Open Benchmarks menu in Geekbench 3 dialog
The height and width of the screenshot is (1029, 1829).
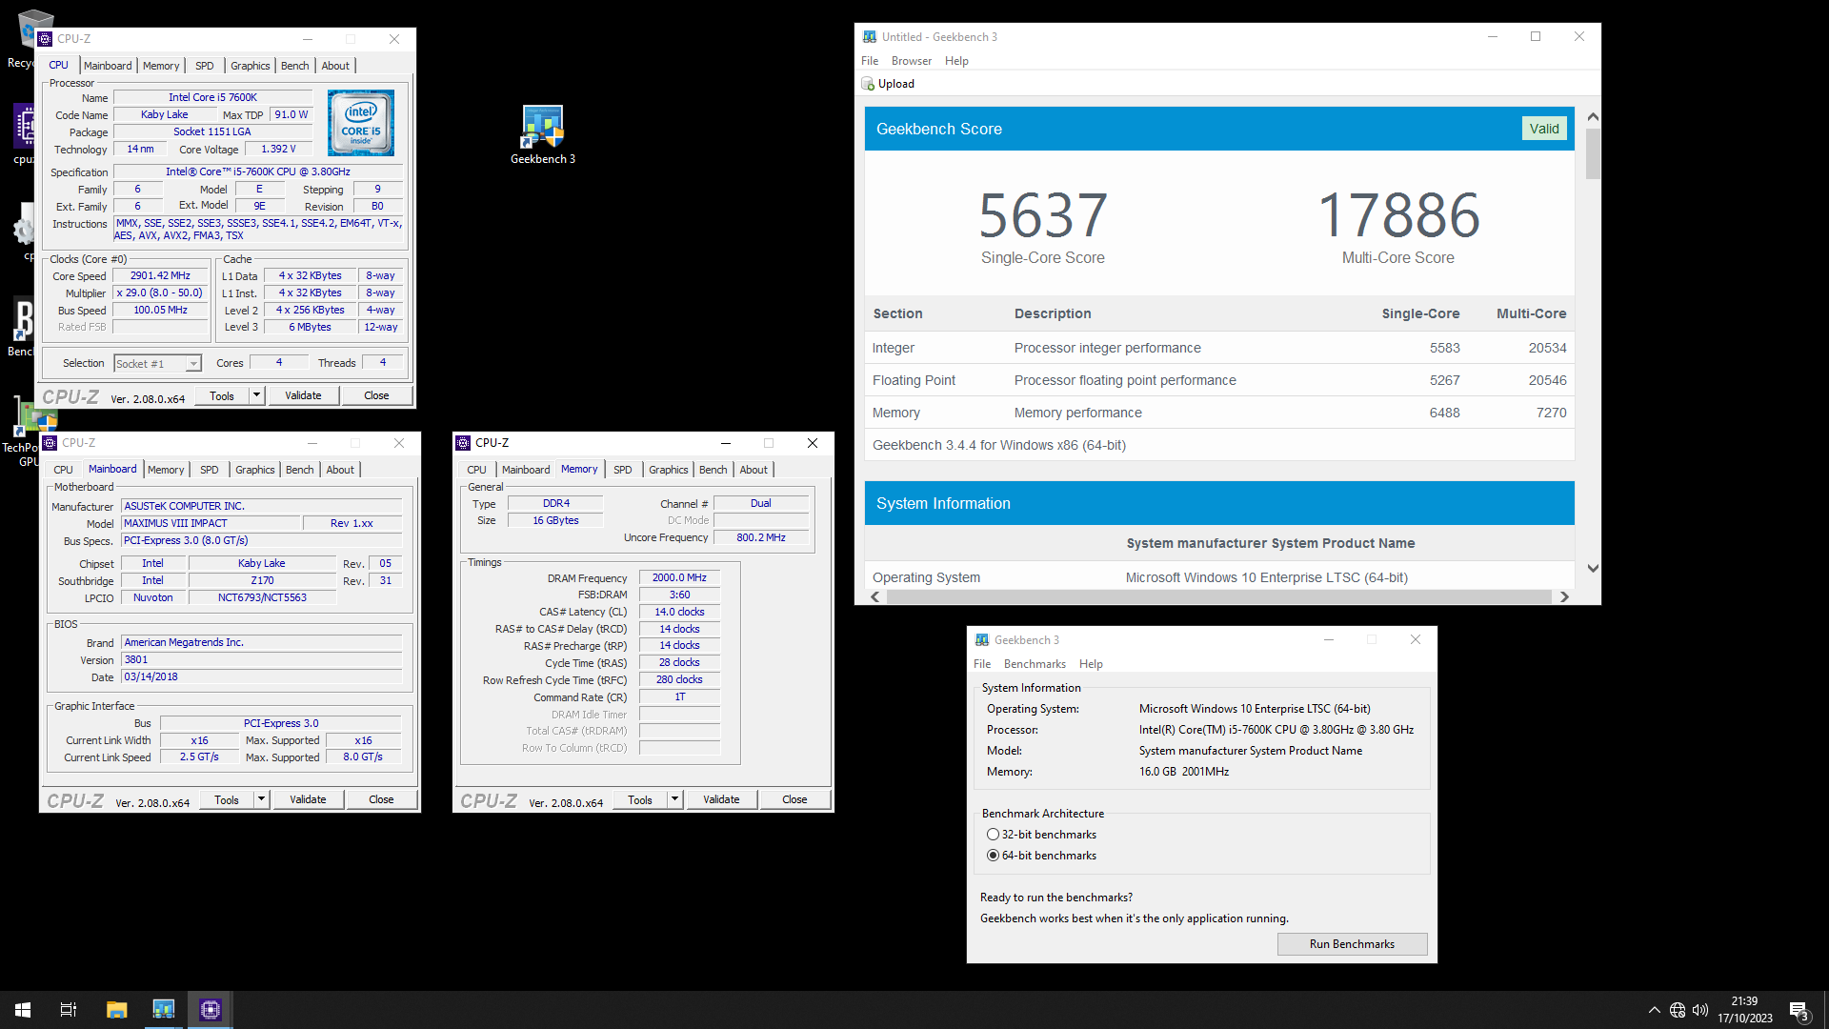1035,664
